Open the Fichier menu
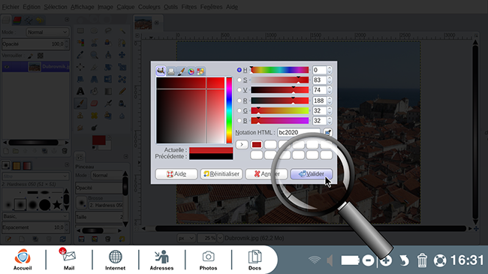Image resolution: width=488 pixels, height=274 pixels. [11, 7]
